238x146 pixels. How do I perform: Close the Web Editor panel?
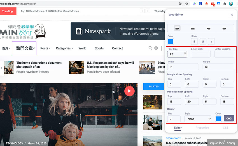[232, 15]
